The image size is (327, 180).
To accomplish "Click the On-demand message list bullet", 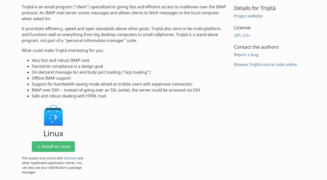I will point(91,72).
